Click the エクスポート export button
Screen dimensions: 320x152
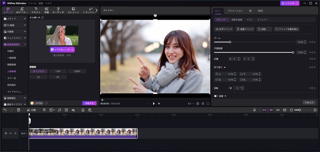point(290,3)
